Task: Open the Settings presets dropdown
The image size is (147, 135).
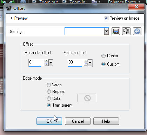Action: click(x=106, y=31)
